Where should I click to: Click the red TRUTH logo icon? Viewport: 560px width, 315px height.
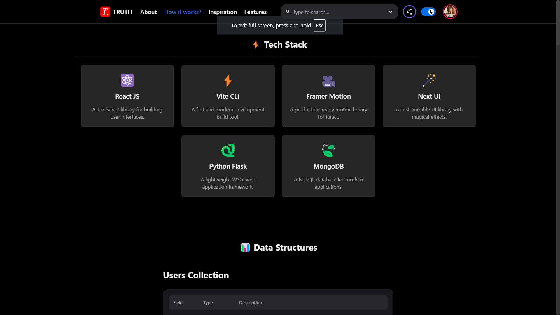[x=105, y=12]
